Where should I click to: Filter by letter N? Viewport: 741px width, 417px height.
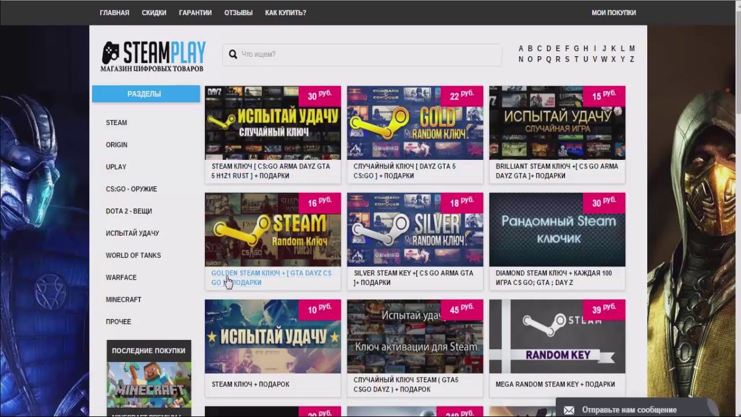point(521,59)
